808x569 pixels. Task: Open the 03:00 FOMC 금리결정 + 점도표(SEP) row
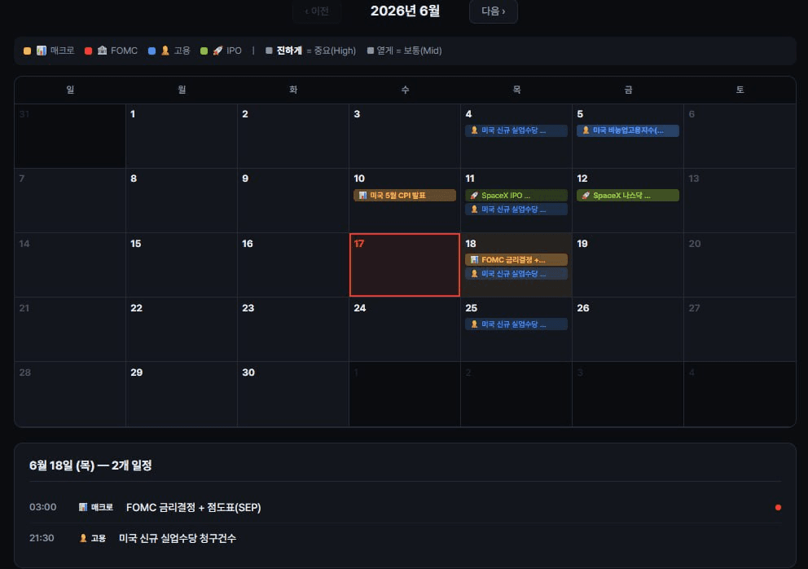[405, 508]
